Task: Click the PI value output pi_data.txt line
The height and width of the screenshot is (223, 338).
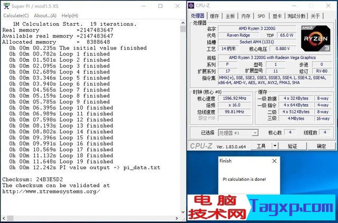Action: point(84,168)
